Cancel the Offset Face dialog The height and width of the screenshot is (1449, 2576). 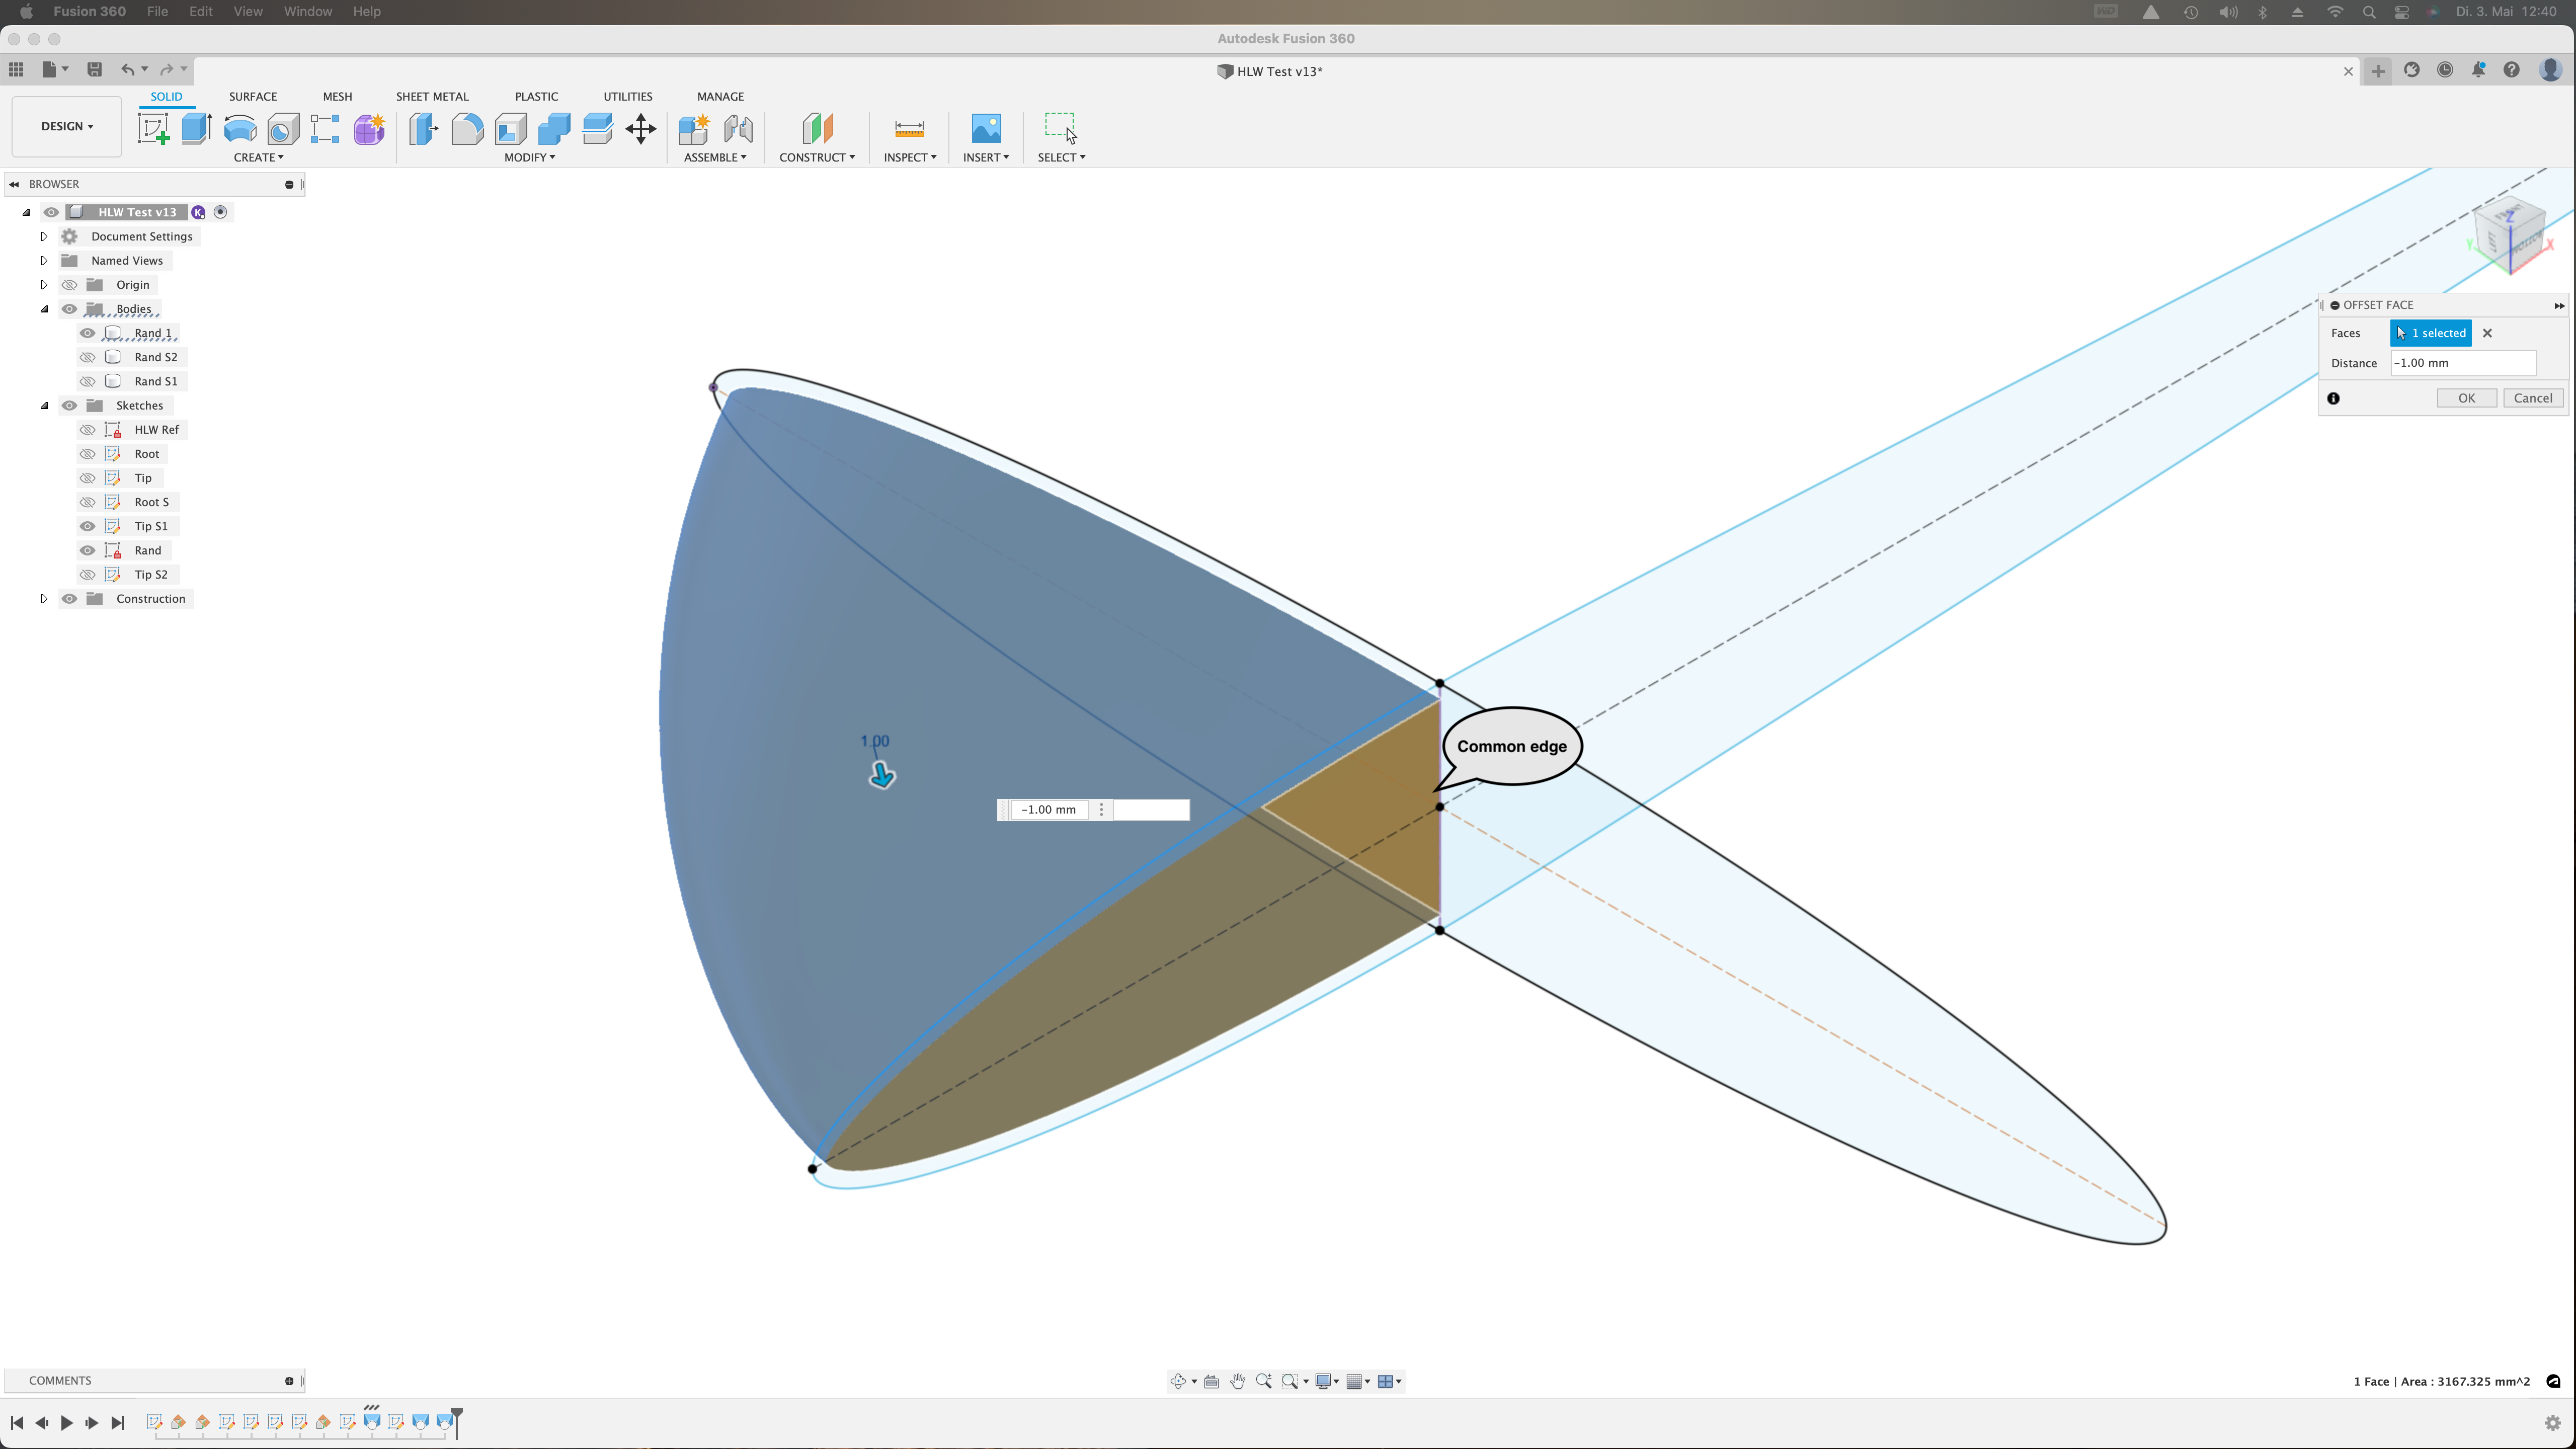coord(2533,398)
